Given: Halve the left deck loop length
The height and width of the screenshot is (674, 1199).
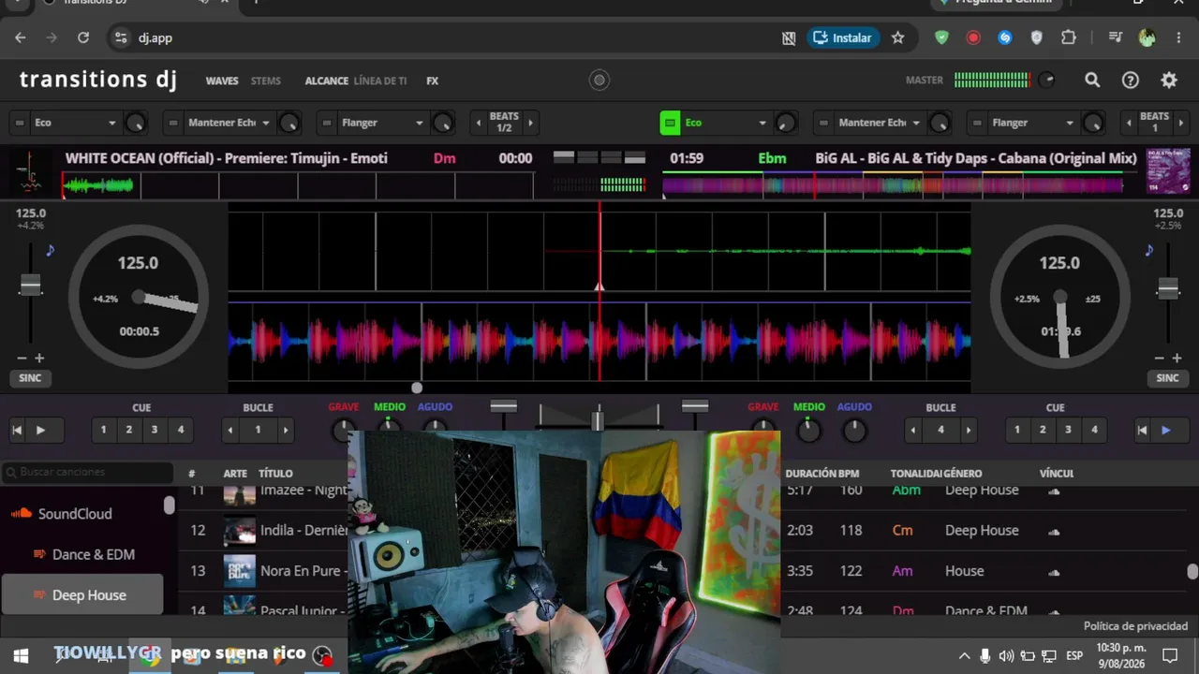Looking at the screenshot, I should [x=230, y=431].
